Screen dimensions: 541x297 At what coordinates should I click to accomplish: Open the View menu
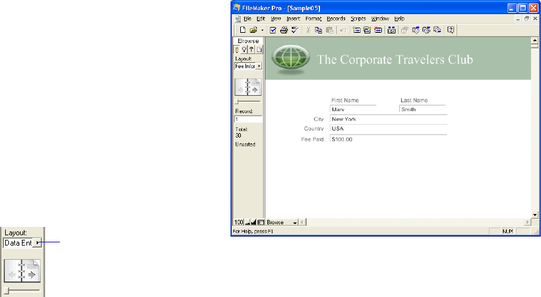(x=276, y=19)
